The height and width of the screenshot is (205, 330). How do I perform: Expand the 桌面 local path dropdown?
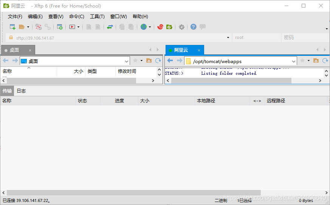(127, 62)
